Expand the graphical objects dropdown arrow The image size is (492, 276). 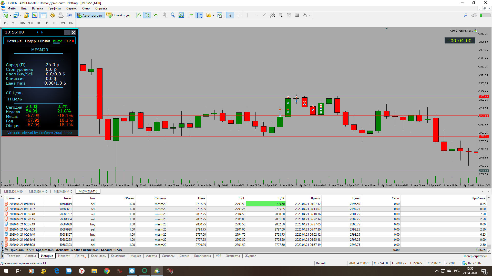click(310, 15)
